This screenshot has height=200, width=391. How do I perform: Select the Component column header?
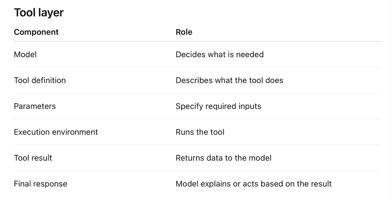pyautogui.click(x=36, y=32)
